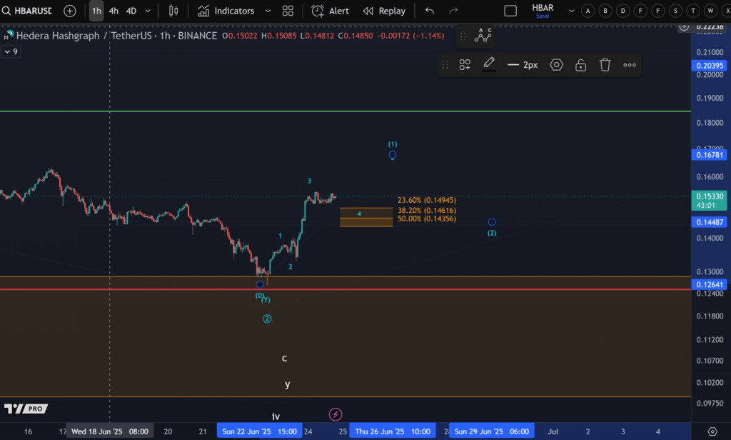The image size is (731, 440).
Task: Select the wave (2) anchor point circle
Action: [x=492, y=222]
